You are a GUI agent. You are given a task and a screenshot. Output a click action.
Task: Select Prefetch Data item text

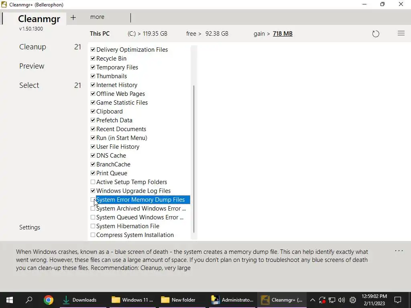[114, 120]
